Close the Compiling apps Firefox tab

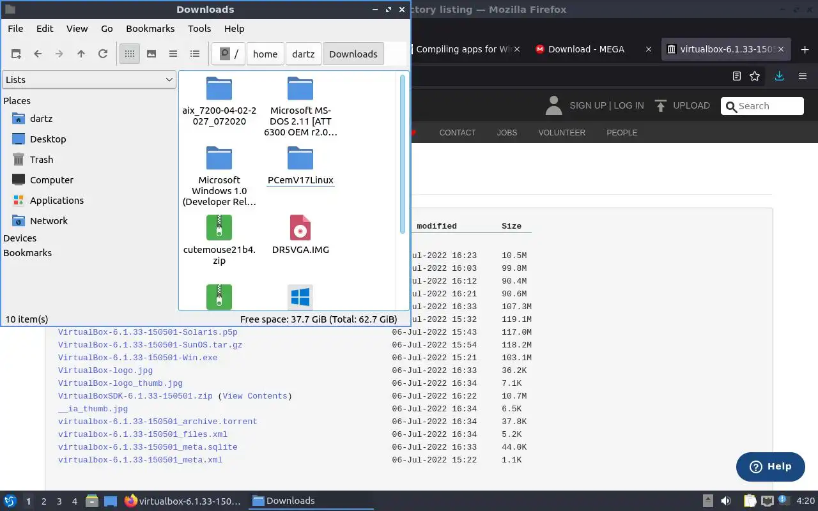point(517,49)
